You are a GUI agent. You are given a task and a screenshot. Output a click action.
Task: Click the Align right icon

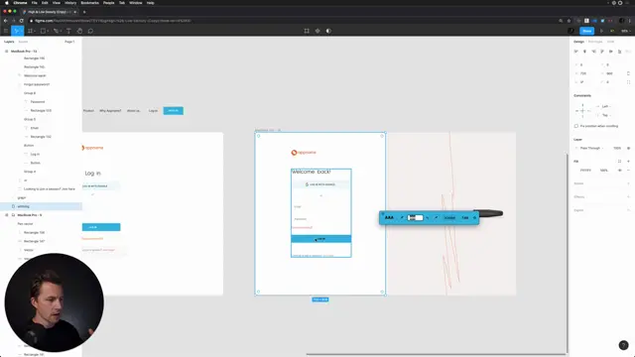click(593, 52)
